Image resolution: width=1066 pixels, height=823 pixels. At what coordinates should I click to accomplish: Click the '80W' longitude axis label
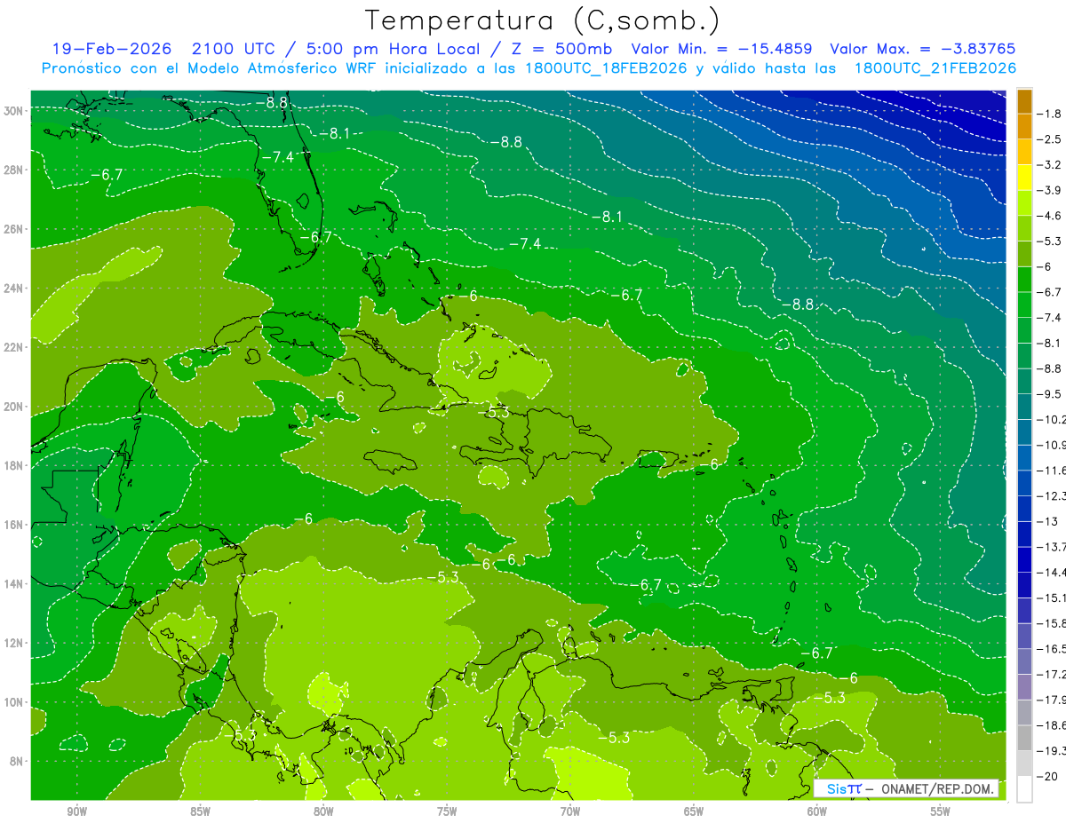(323, 812)
